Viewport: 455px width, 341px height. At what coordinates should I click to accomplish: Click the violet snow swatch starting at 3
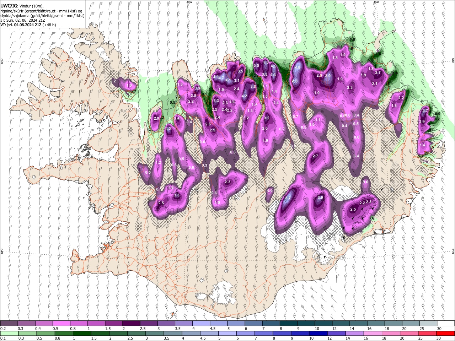166,324
